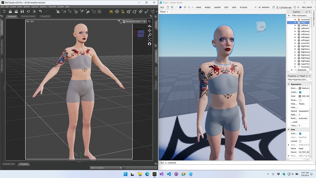Click the Undo arrow icon in DAZ Studio
Image resolution: width=316 pixels, height=178 pixels.
(x=40, y=11)
